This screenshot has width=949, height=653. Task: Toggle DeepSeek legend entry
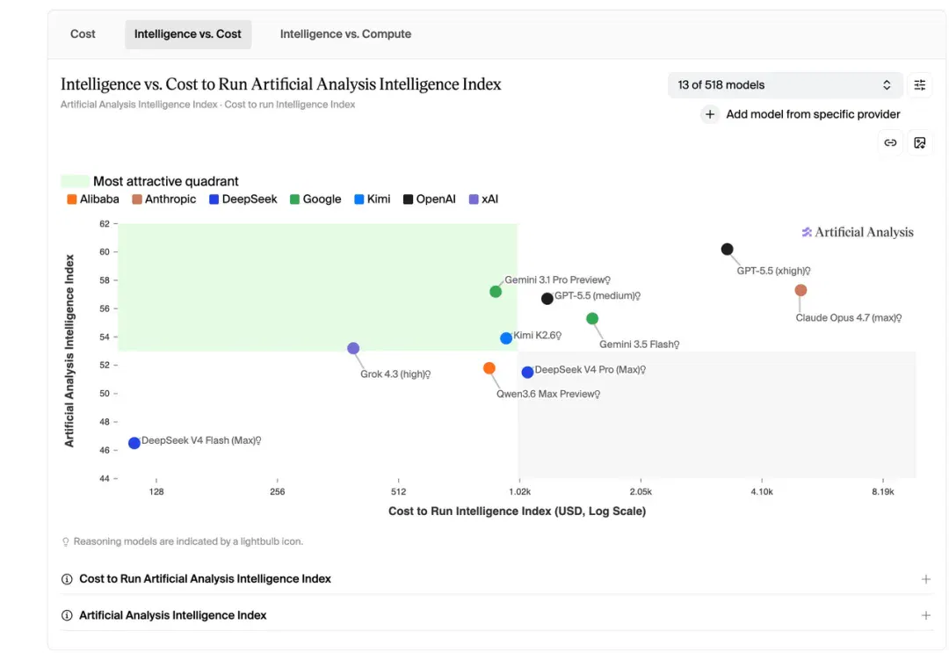[243, 200]
